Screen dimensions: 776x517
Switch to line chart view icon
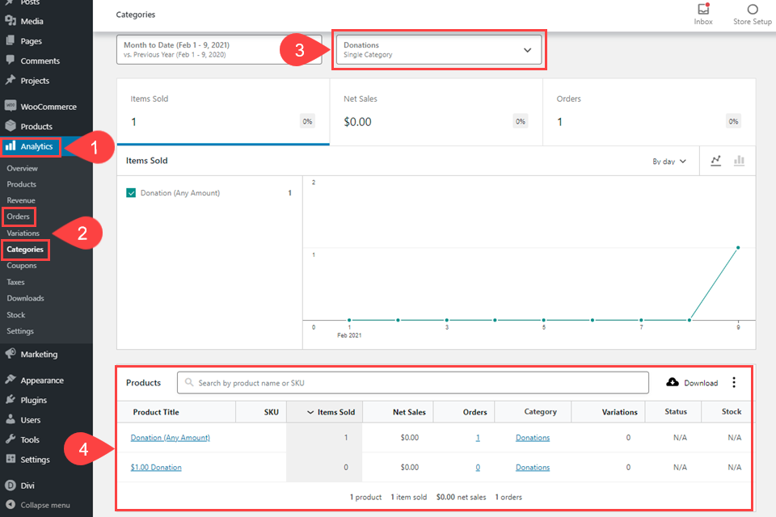pos(716,161)
